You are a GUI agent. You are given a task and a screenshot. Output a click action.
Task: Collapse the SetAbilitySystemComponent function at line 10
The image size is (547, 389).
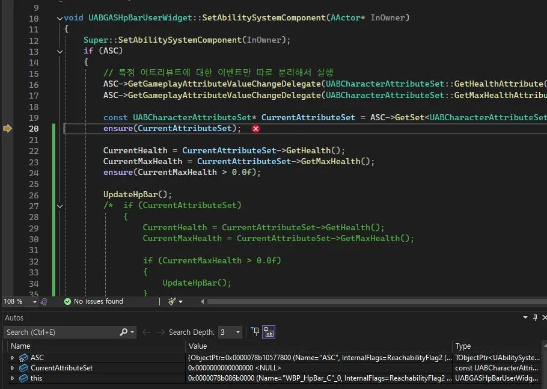point(60,19)
